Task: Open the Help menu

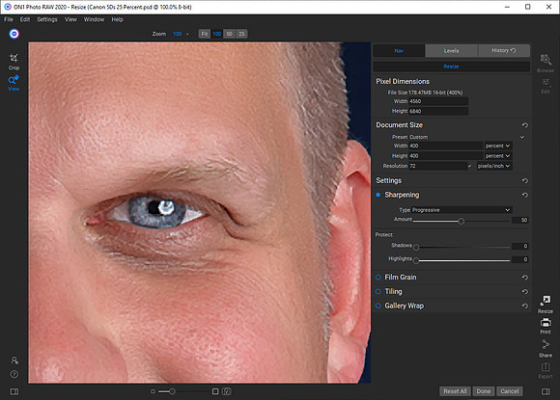Action: pos(117,19)
